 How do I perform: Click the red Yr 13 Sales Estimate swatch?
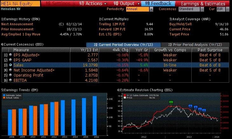125,95
